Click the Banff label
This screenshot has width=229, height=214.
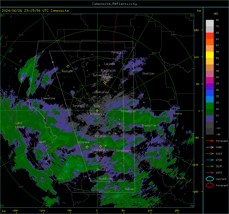coord(42,142)
